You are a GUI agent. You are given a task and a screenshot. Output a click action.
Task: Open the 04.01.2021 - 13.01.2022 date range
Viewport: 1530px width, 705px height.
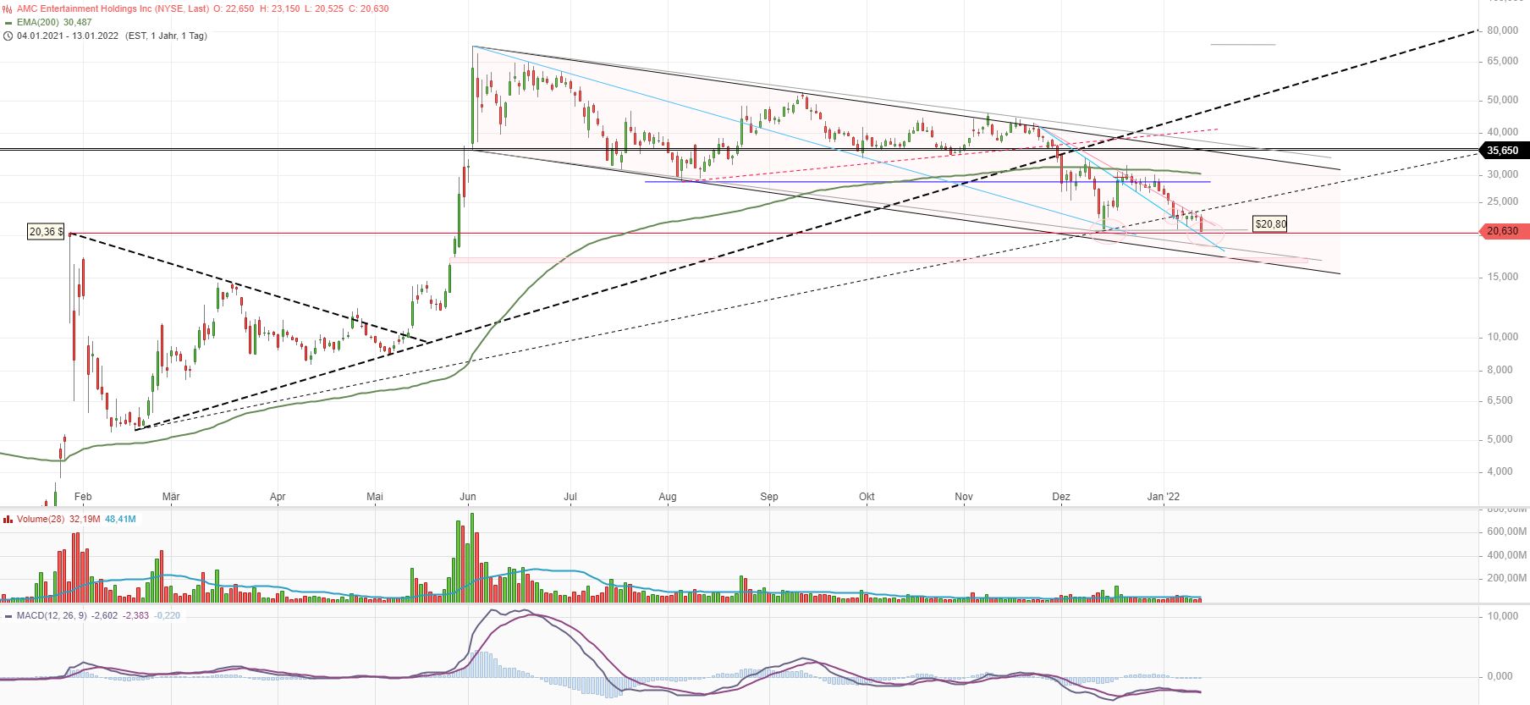[67, 36]
